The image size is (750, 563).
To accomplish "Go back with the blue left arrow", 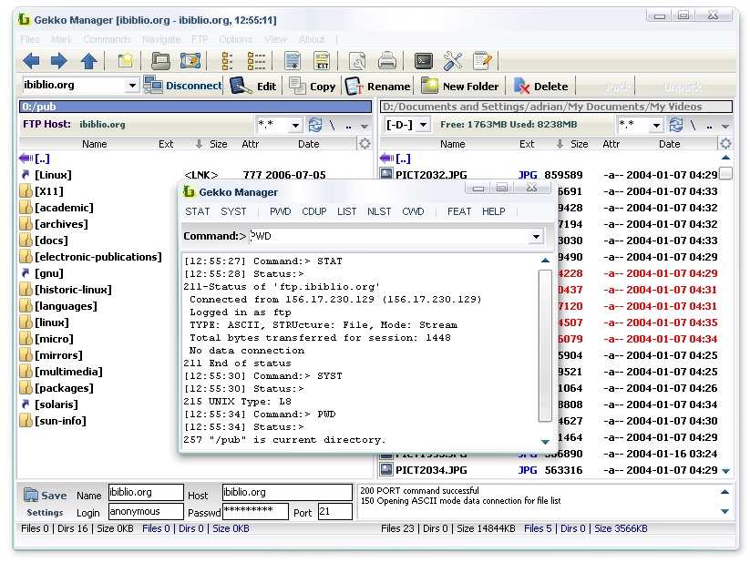I will (31, 61).
